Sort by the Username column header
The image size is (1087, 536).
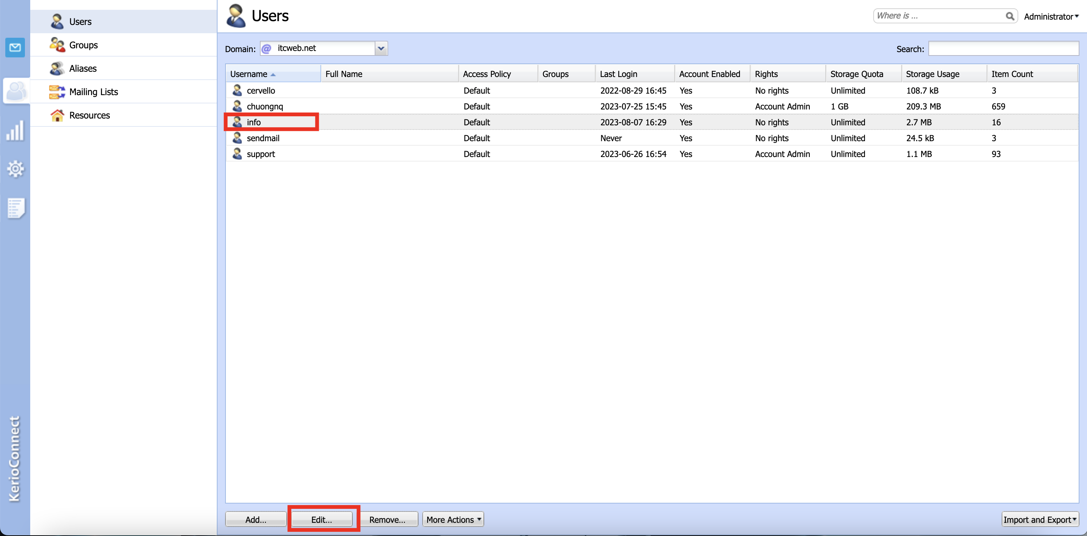coord(249,74)
